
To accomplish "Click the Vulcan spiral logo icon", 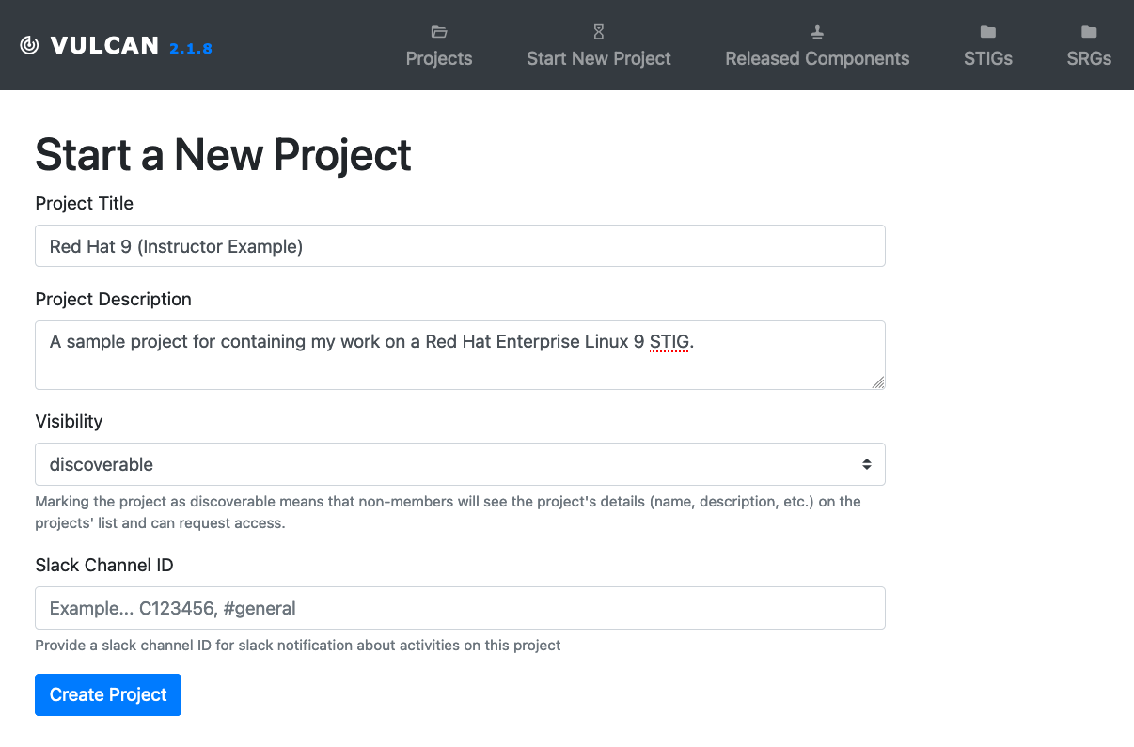I will click(27, 43).
